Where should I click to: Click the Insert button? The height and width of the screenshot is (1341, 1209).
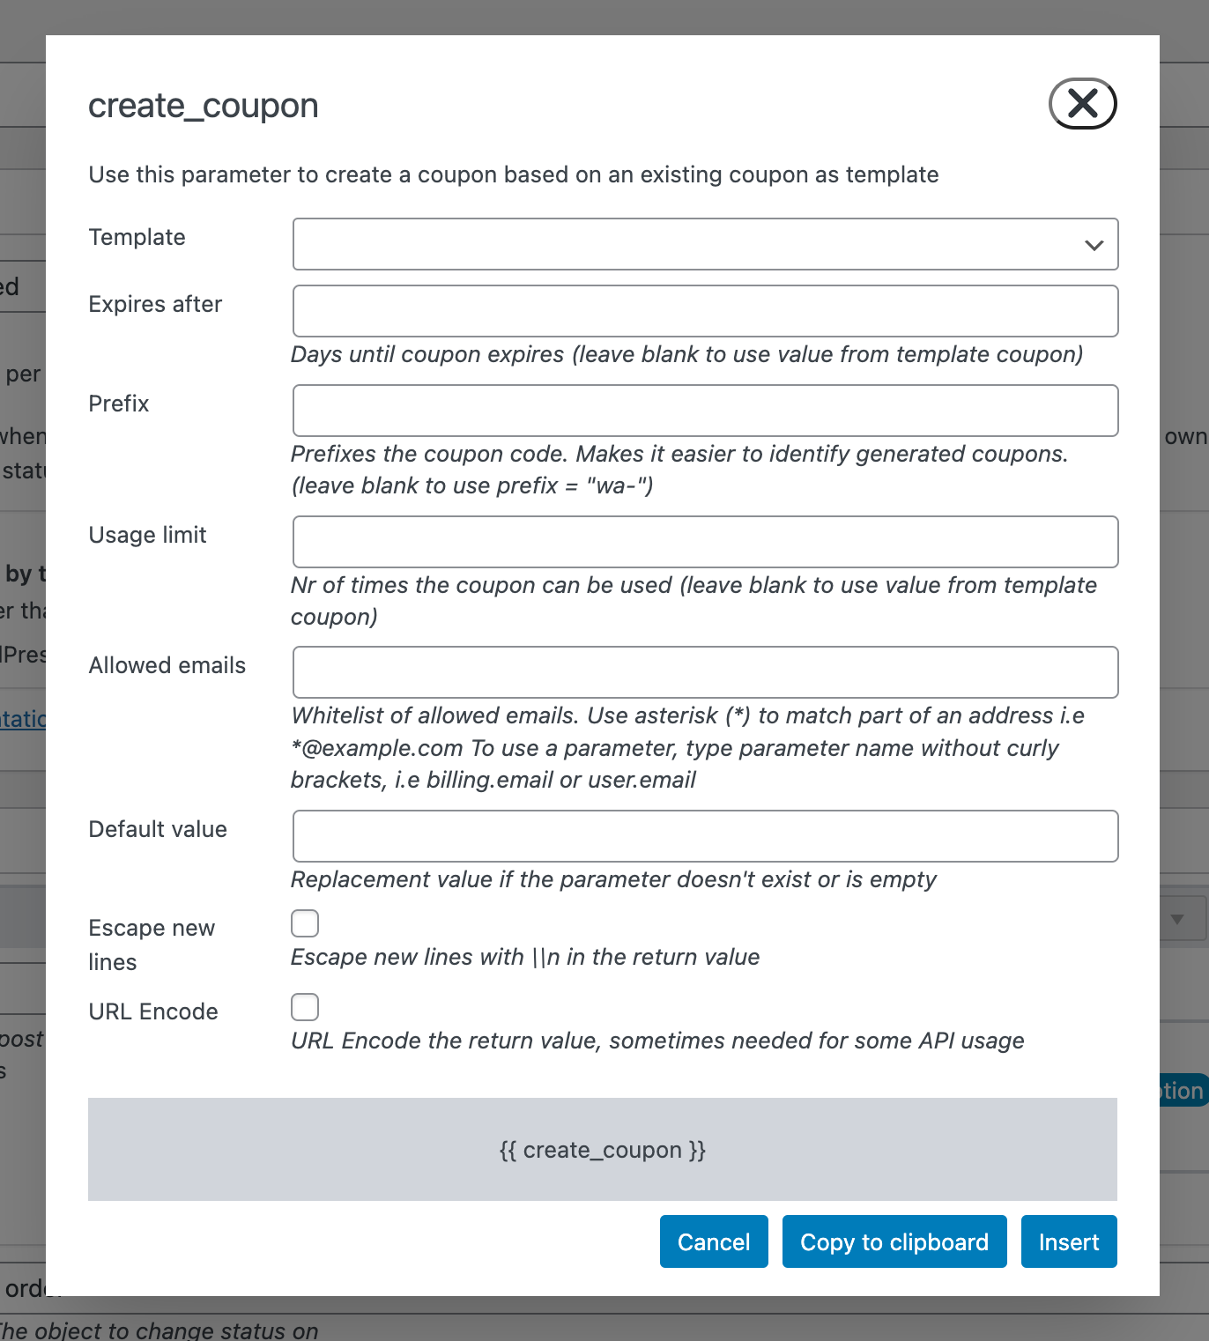1068,1241
